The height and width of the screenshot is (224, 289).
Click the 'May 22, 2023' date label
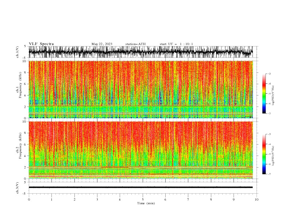[102, 44]
